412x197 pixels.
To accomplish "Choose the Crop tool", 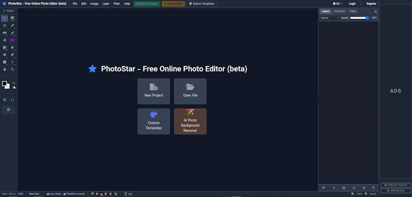I will (5, 25).
